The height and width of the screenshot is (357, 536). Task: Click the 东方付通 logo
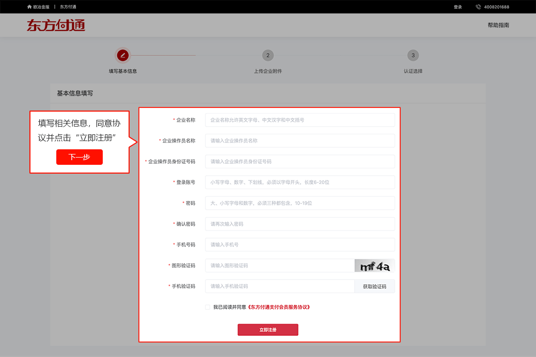pos(56,25)
